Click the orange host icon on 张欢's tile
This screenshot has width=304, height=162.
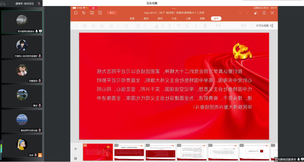tap(40, 155)
